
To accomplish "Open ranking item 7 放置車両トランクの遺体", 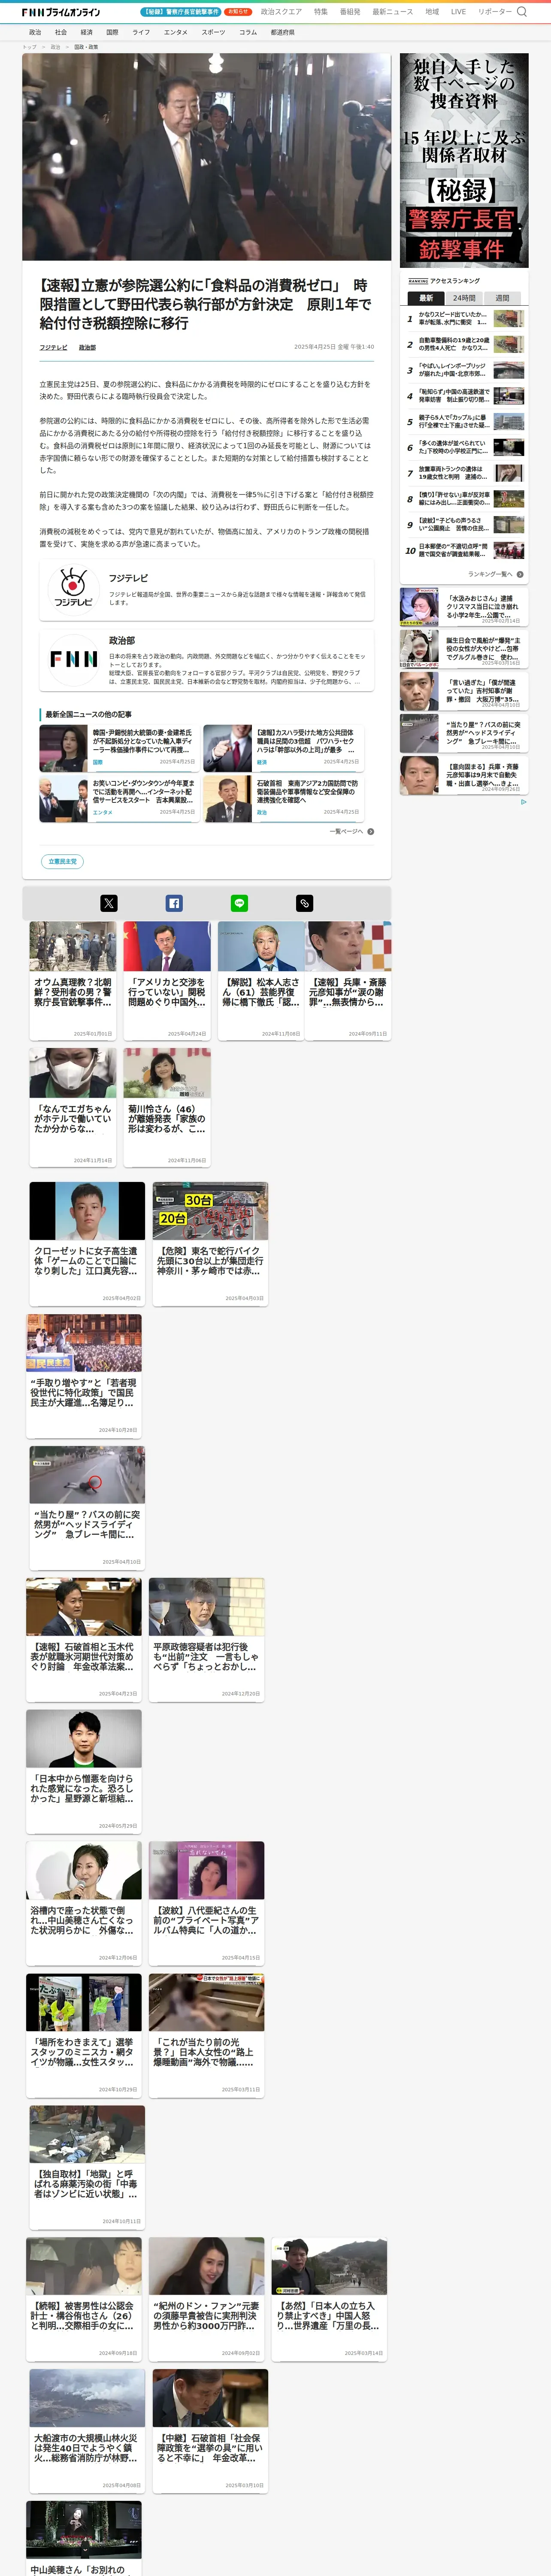I will click(464, 473).
